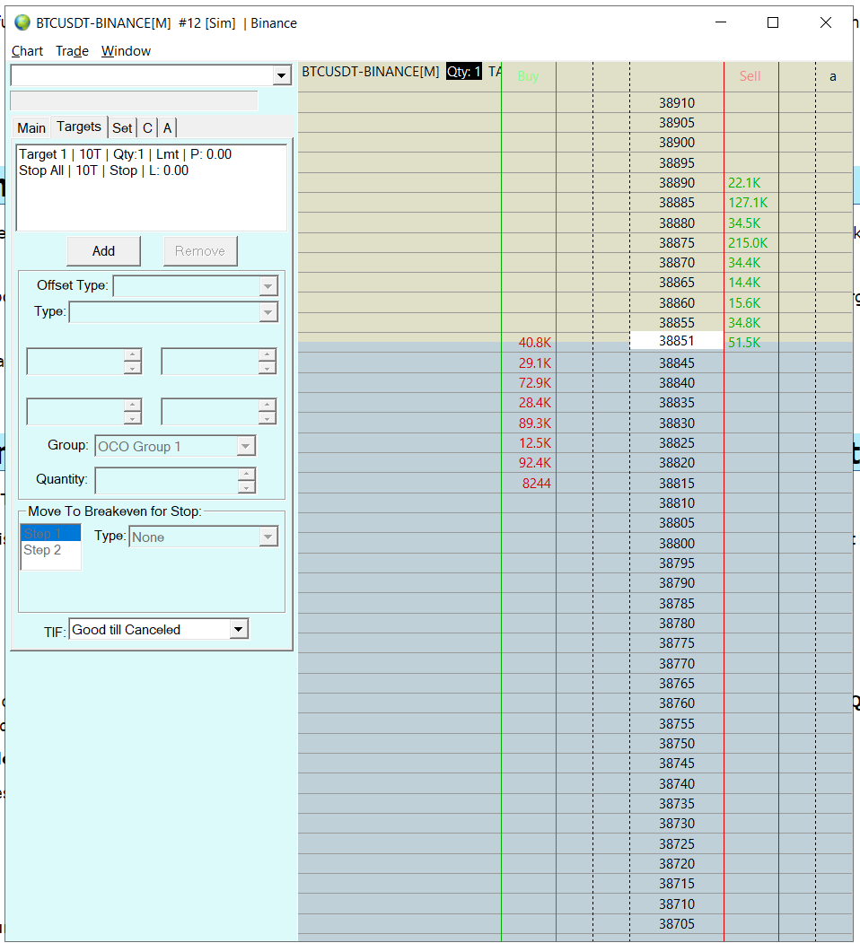Click the 127.1K ask size

pos(748,203)
